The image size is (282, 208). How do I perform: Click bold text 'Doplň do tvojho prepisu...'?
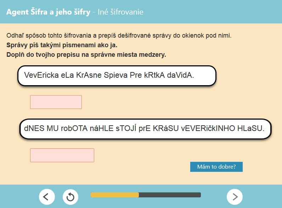(x=86, y=55)
